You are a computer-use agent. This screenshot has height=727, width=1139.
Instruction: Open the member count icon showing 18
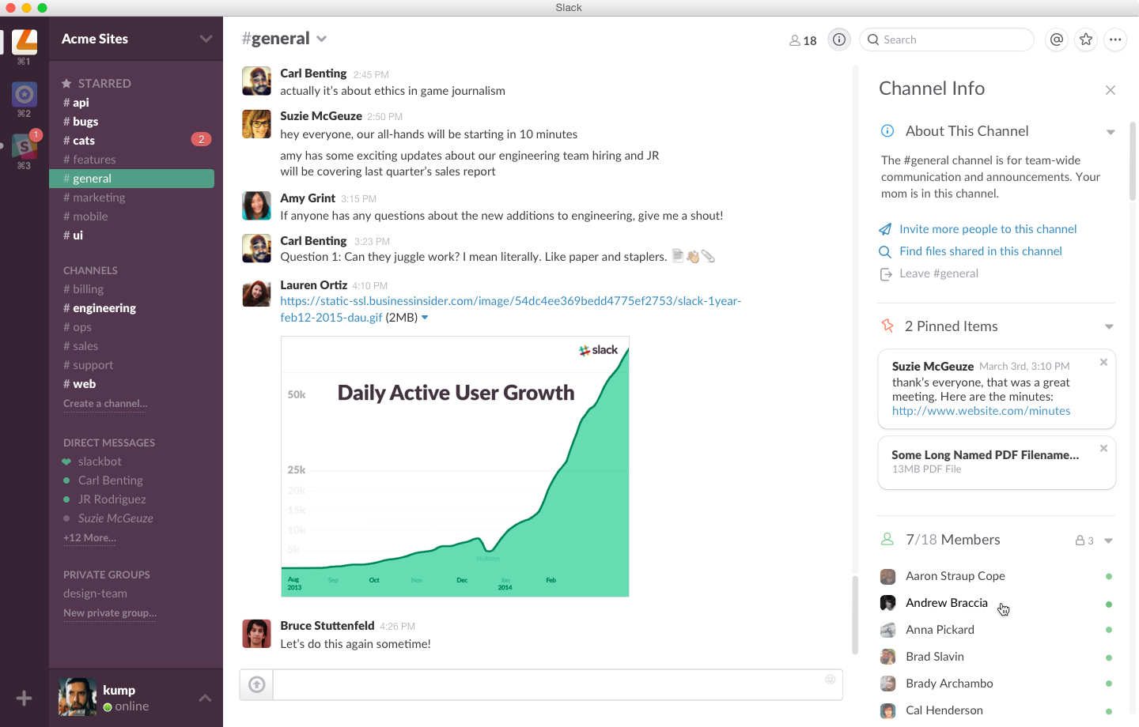point(803,40)
